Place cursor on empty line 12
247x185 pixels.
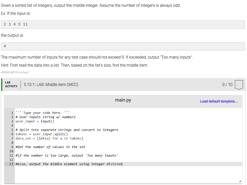[75, 160]
